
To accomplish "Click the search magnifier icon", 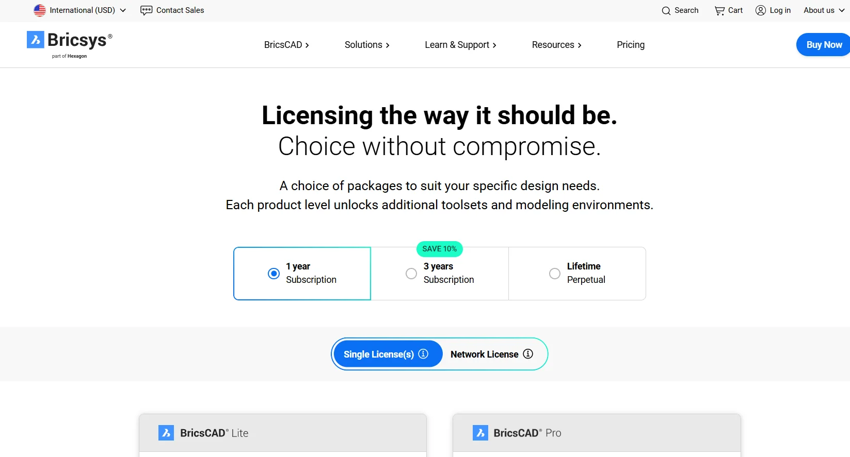I will pyautogui.click(x=666, y=11).
